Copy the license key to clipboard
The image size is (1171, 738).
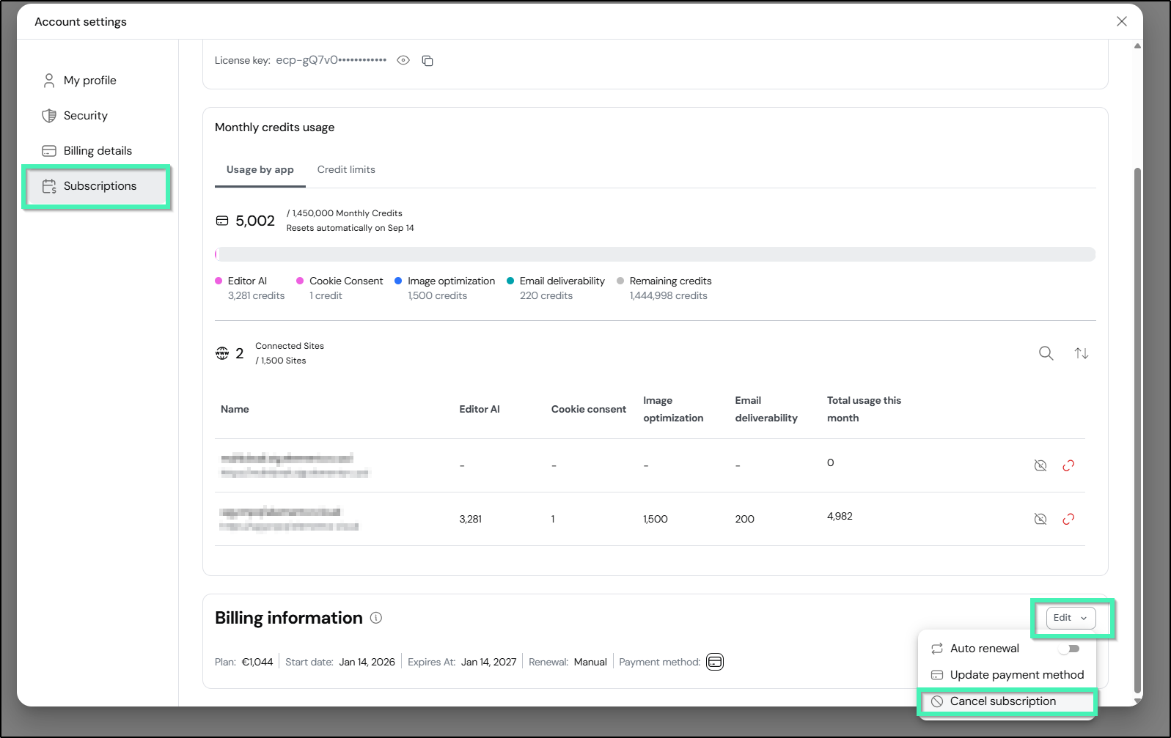[427, 61]
